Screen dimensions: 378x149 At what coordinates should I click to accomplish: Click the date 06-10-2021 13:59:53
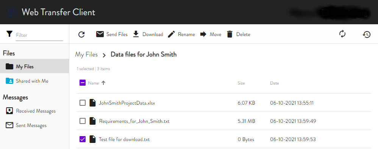pyautogui.click(x=293, y=140)
